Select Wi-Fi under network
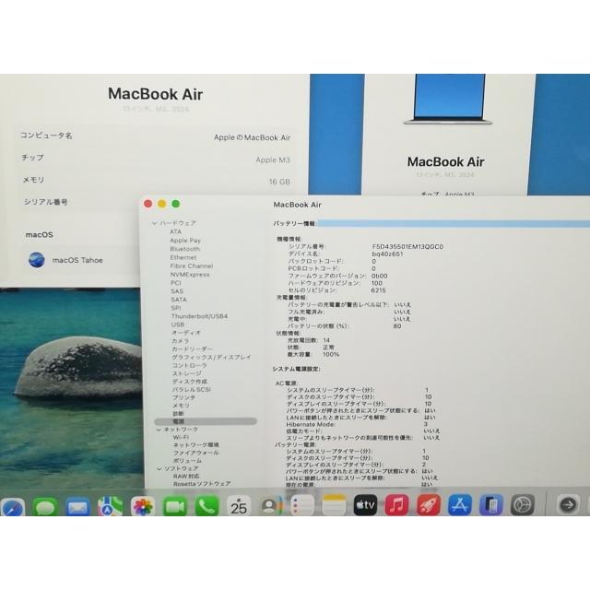The width and height of the screenshot is (590, 590). tap(181, 437)
